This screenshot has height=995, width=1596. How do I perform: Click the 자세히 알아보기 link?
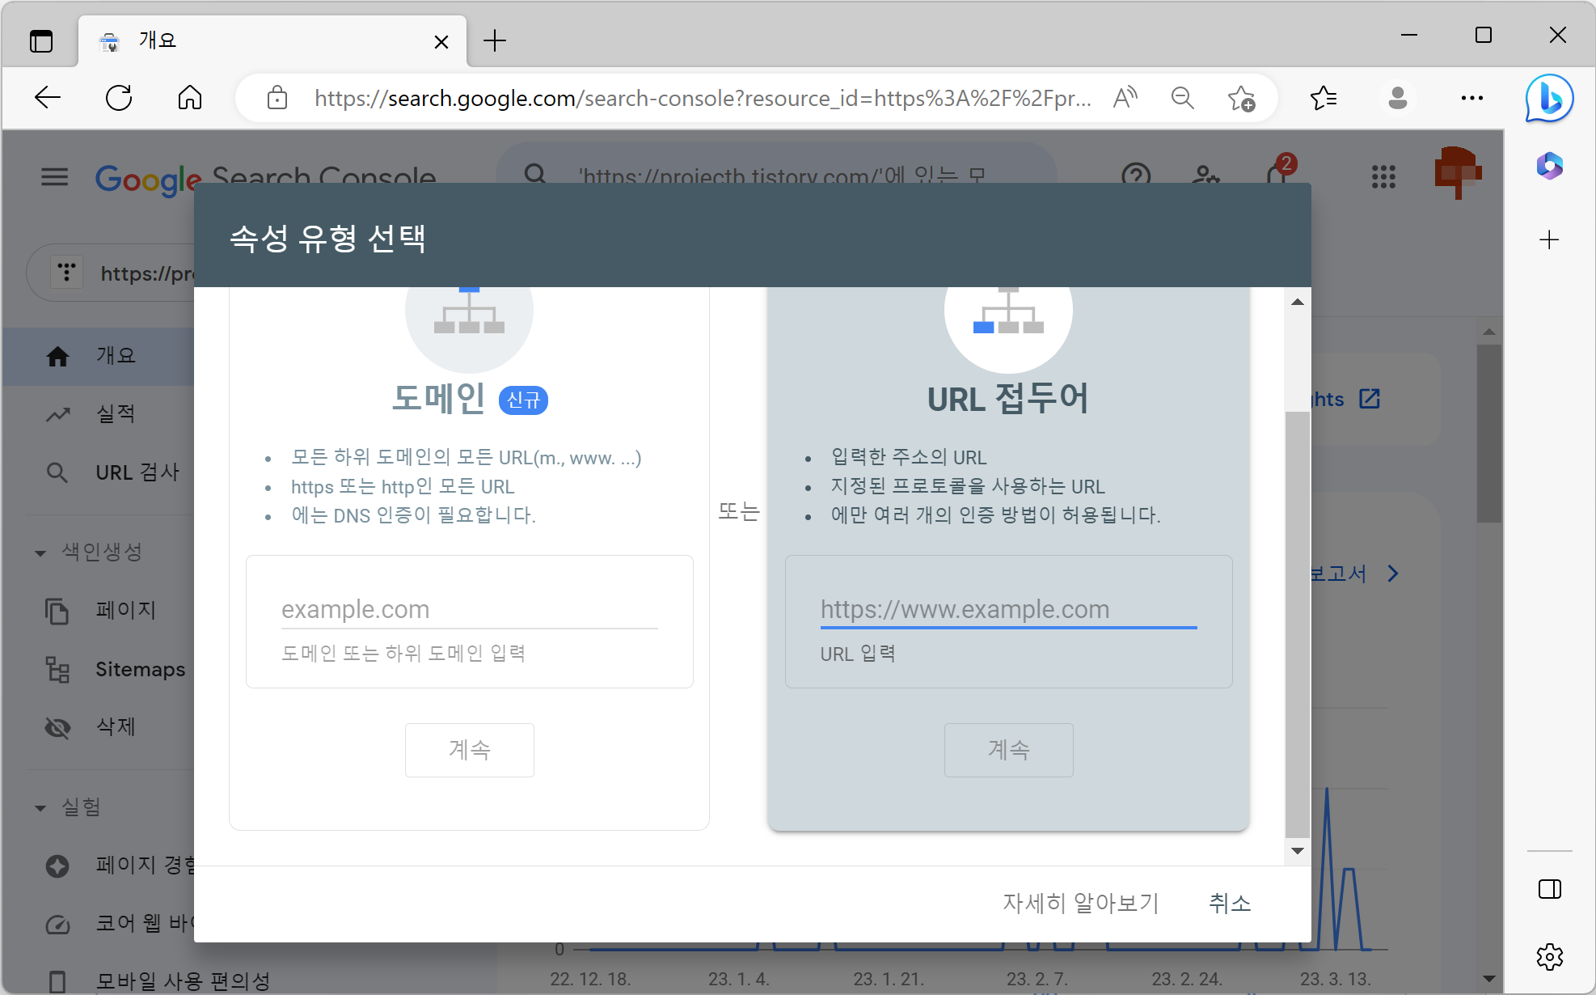pyautogui.click(x=1081, y=903)
